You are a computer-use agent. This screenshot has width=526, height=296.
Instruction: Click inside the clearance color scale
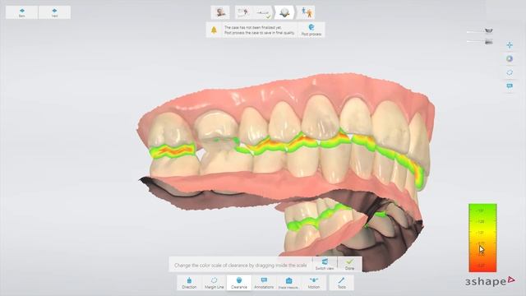[x=482, y=238]
